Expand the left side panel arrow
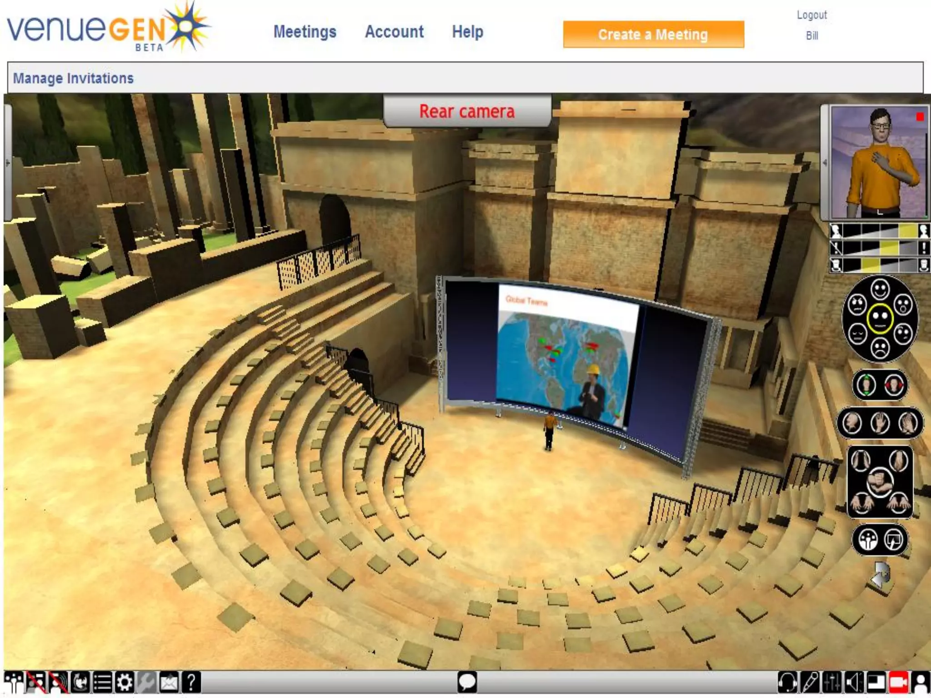 click(x=7, y=162)
